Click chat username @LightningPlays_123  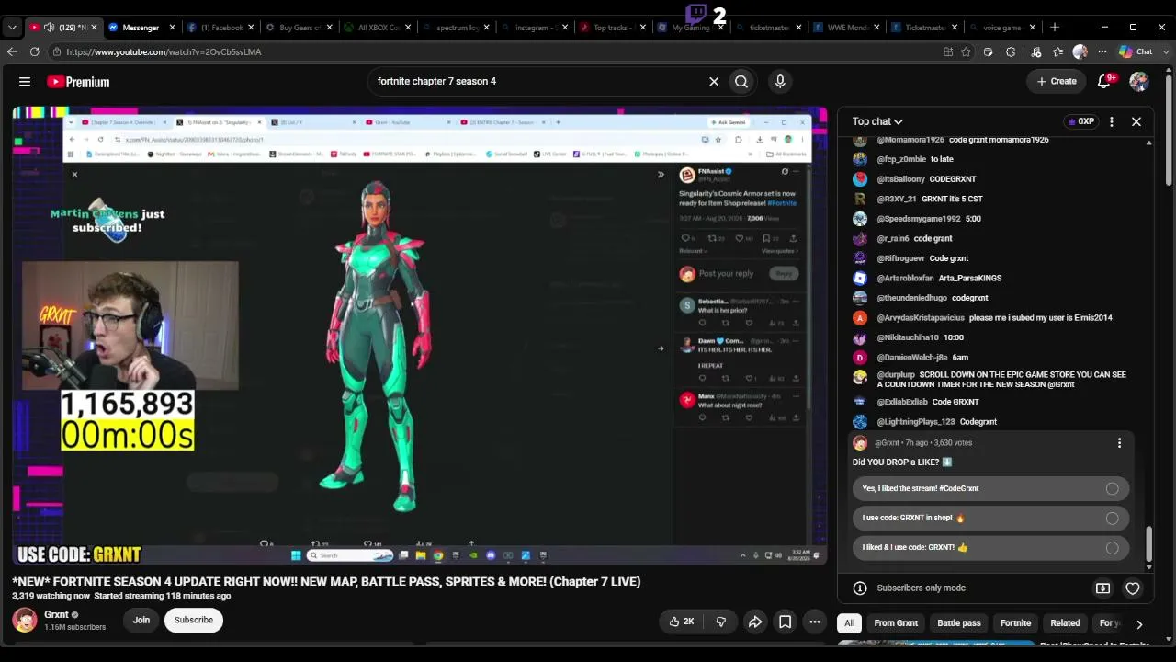pyautogui.click(x=916, y=422)
